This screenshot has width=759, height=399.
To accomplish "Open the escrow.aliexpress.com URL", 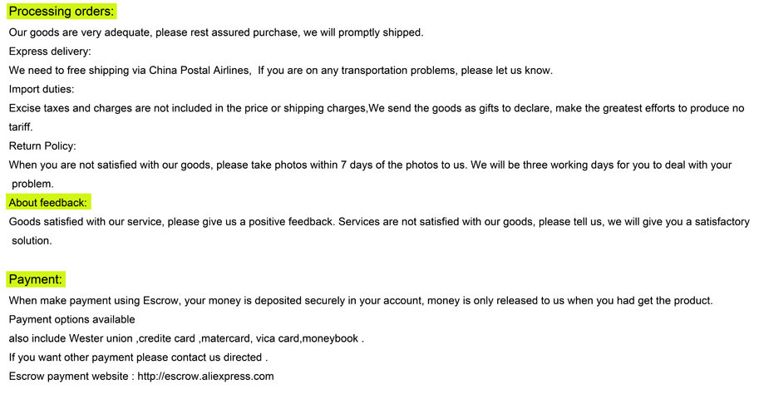I will pyautogui.click(x=205, y=377).
